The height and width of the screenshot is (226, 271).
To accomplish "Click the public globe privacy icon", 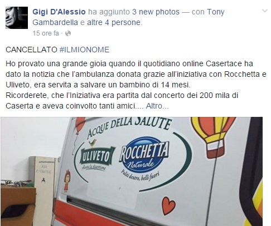I will pyautogui.click(x=68, y=33).
